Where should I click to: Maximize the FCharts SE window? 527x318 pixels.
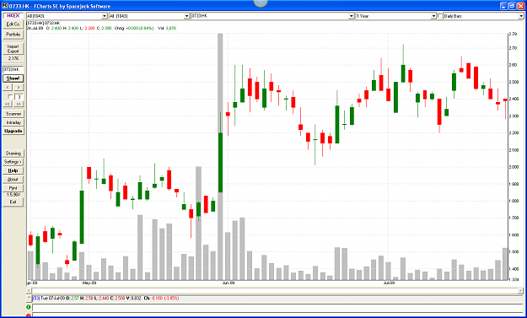pyautogui.click(x=512, y=6)
